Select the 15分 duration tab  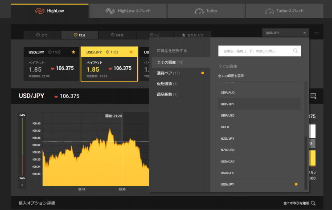pyautogui.click(x=80, y=35)
